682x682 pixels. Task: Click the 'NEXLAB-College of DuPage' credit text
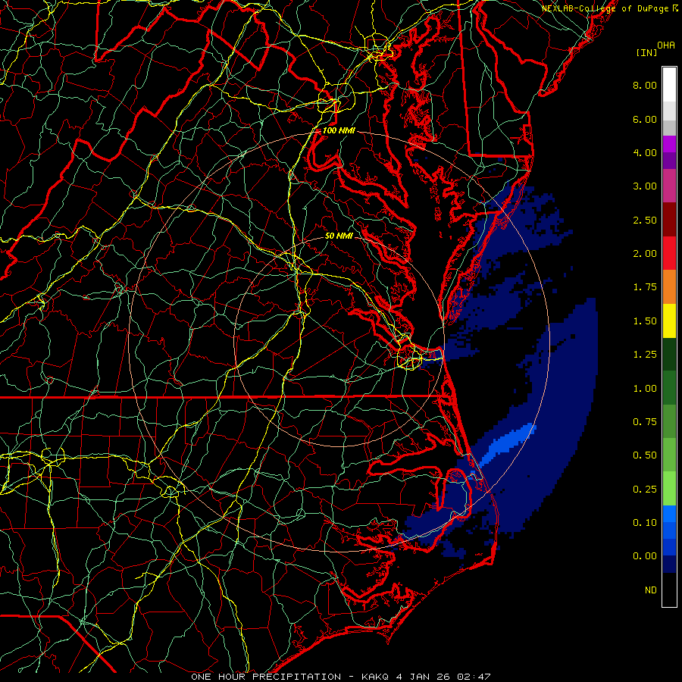[x=605, y=8]
